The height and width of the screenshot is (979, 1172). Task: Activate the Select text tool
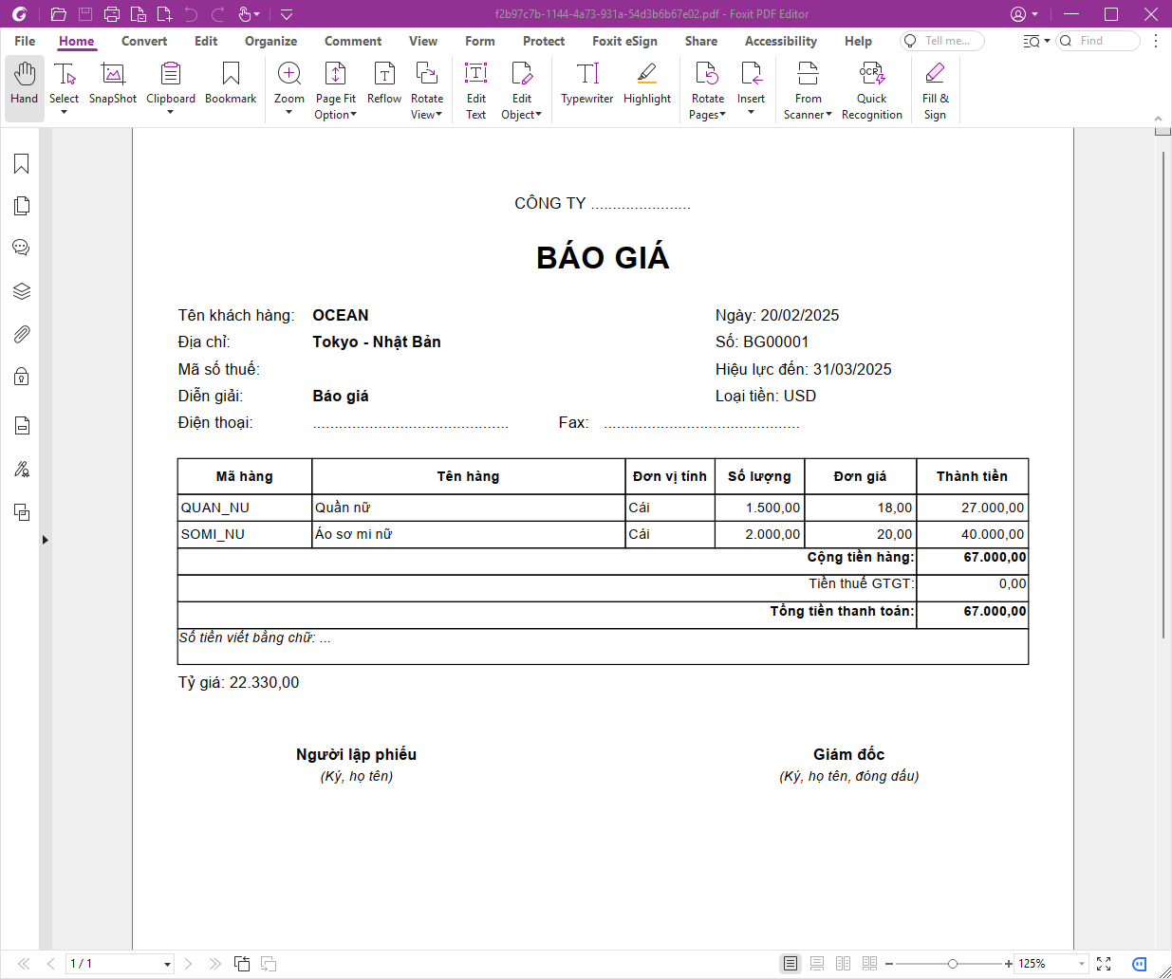click(x=65, y=83)
